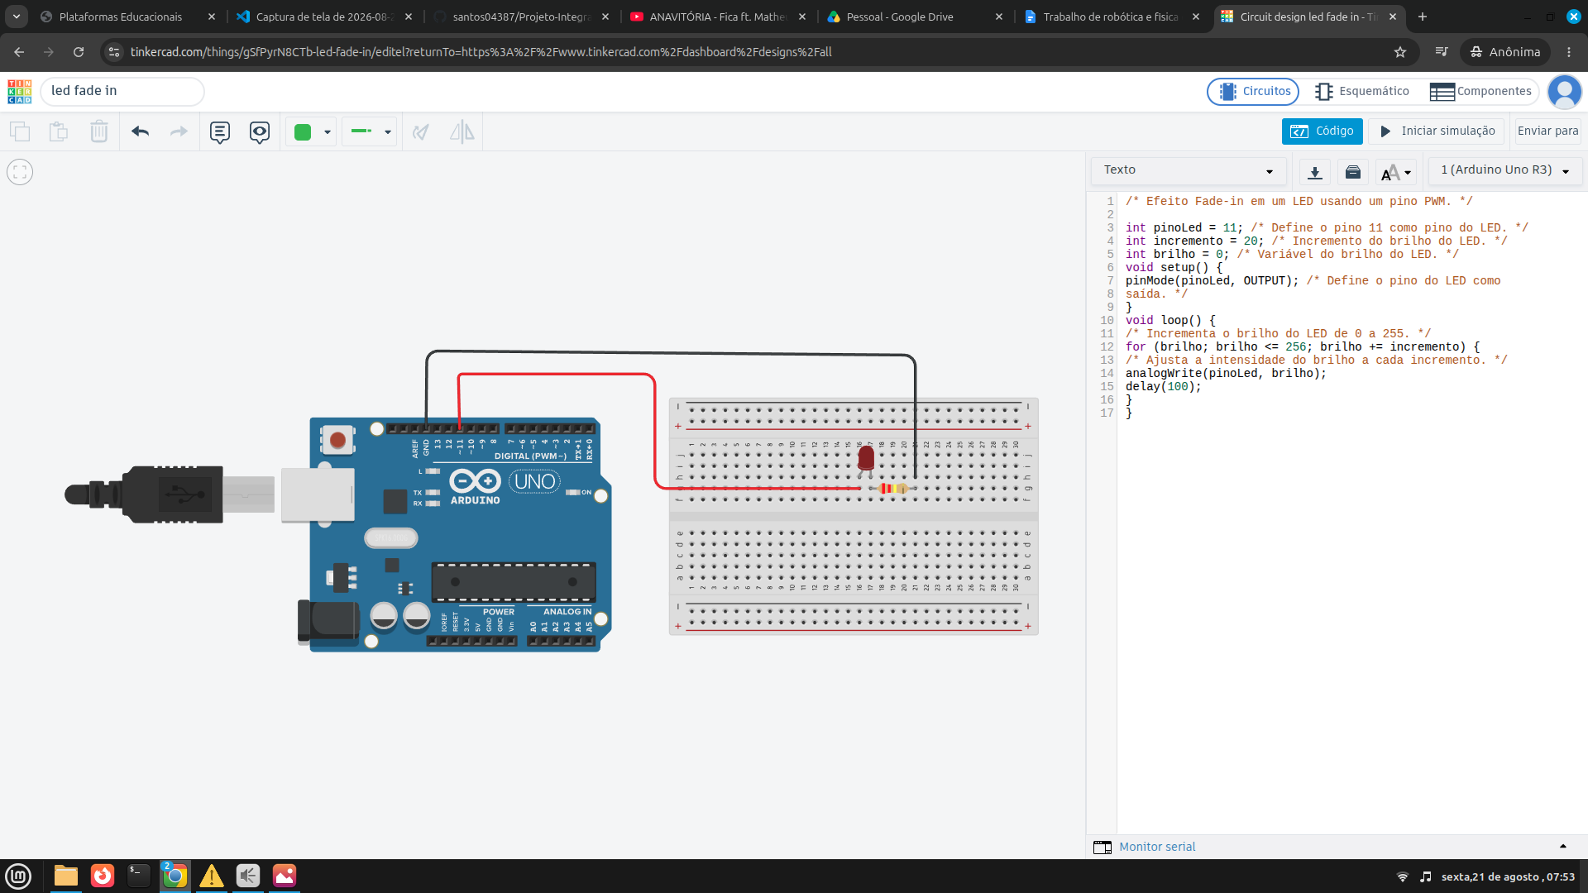
Task: Click the Enviar para button
Action: tap(1547, 131)
